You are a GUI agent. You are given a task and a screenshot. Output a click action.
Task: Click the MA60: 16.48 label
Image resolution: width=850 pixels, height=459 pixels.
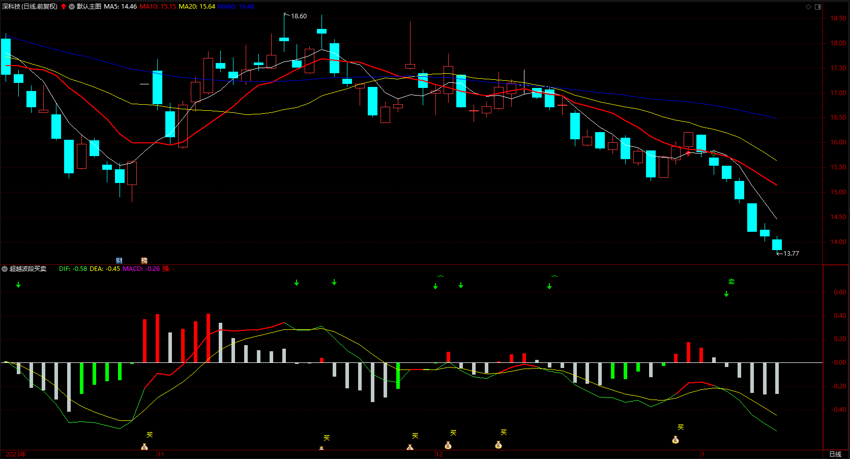coord(236,7)
